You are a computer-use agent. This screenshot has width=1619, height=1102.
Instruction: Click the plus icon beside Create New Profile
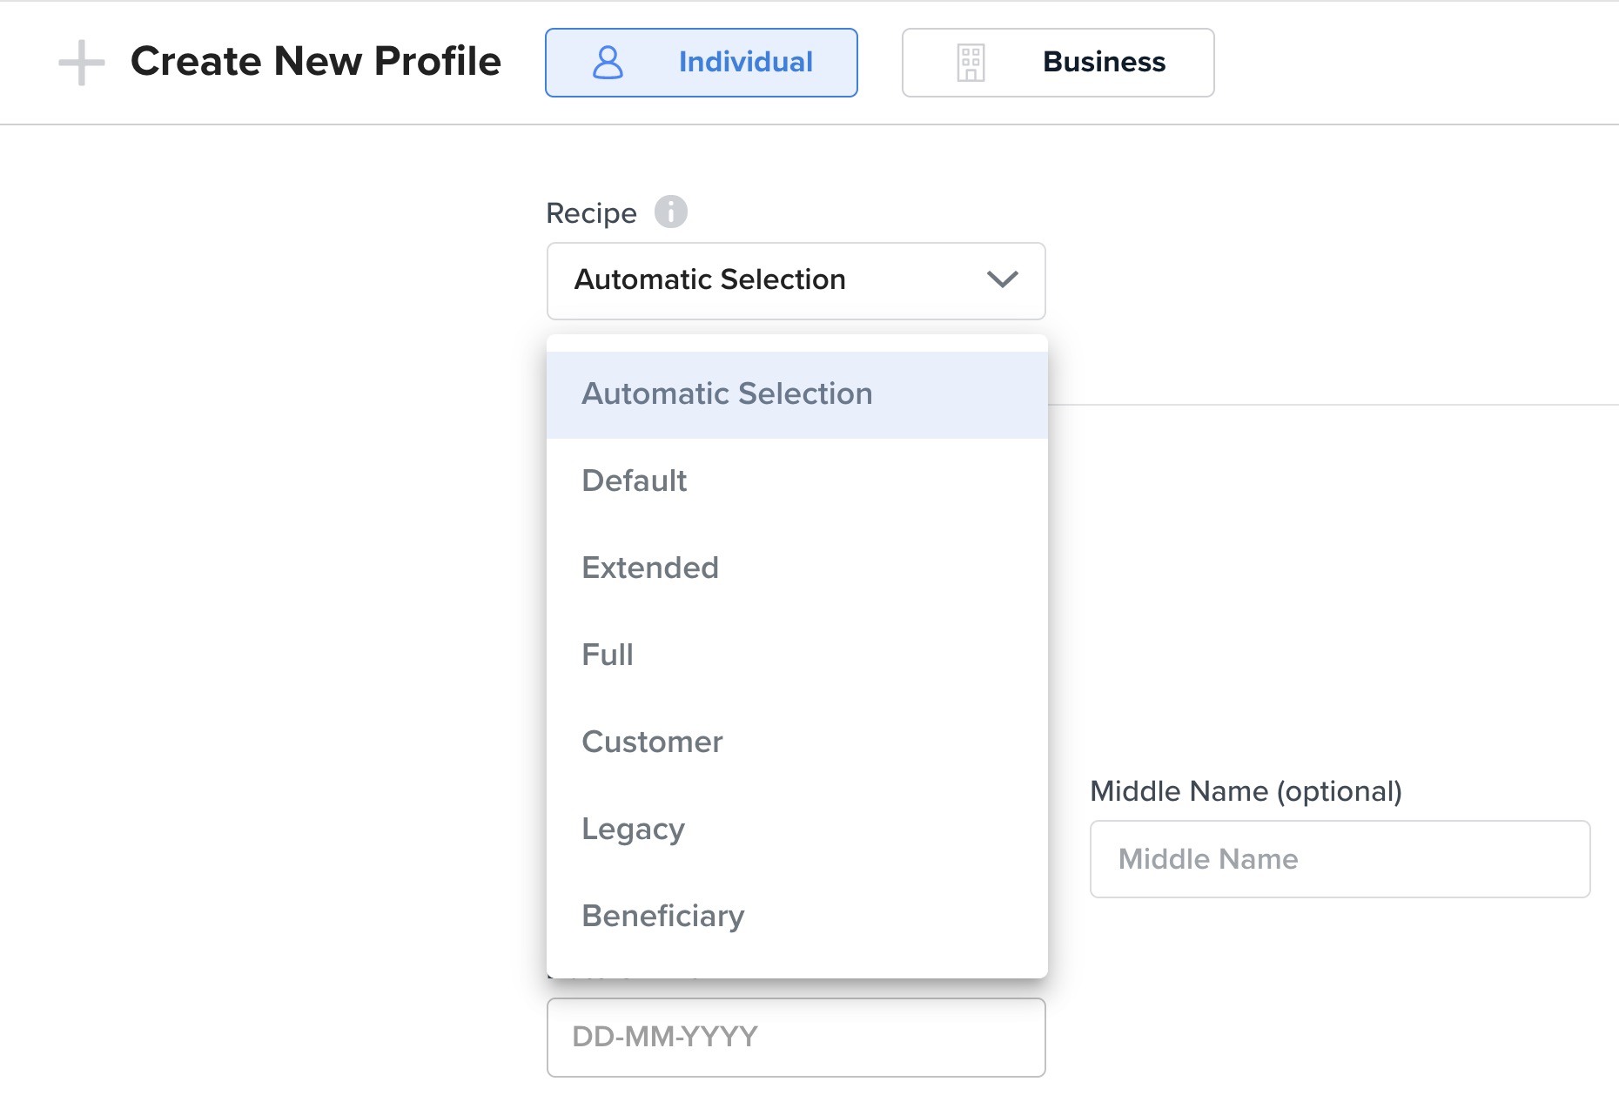pos(82,63)
